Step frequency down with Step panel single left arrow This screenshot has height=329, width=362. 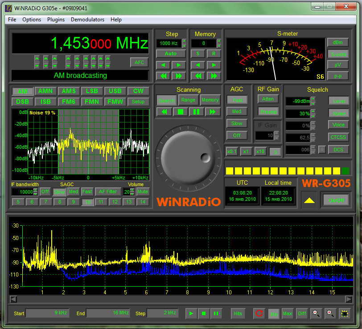tap(164, 65)
